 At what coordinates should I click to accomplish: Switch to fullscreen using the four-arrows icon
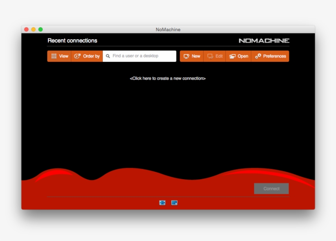(162, 203)
